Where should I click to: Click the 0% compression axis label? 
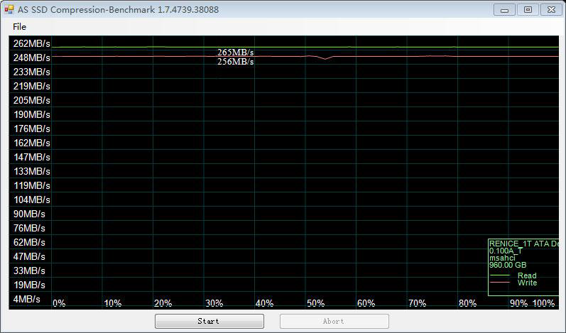pos(59,303)
